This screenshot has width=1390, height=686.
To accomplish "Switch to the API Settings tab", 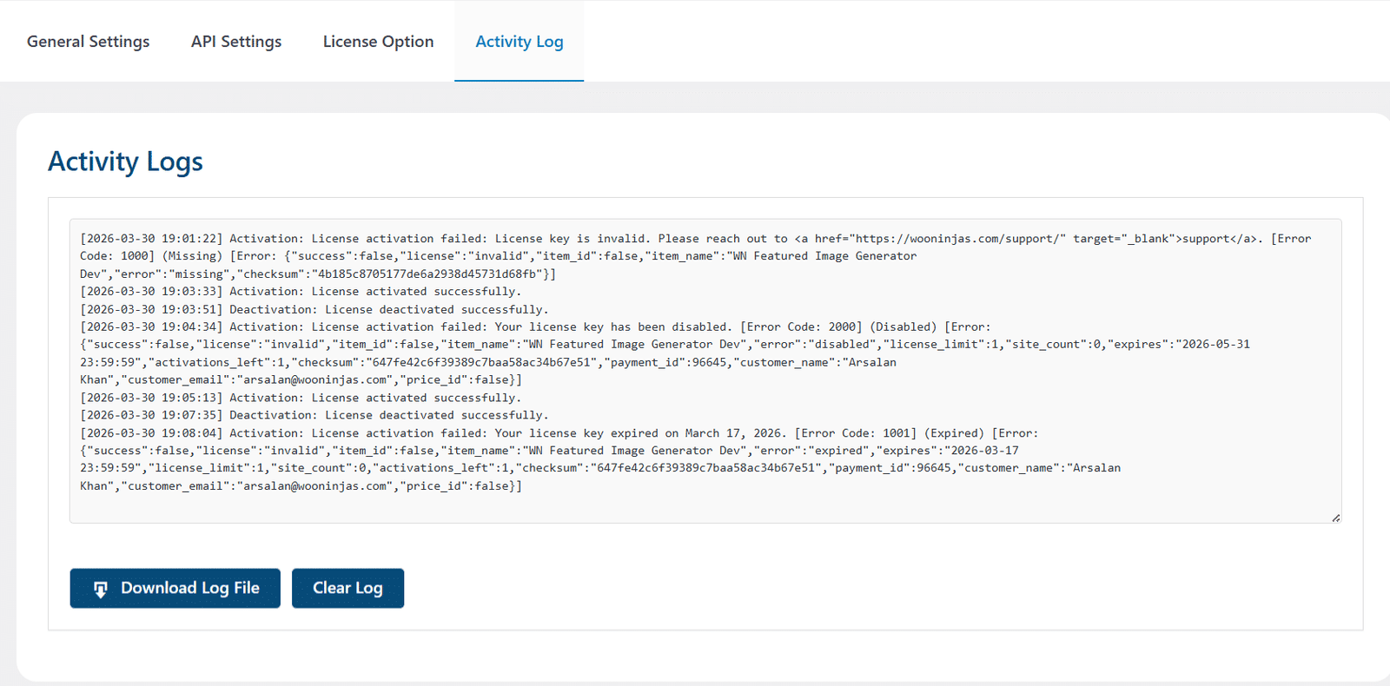I will click(236, 42).
